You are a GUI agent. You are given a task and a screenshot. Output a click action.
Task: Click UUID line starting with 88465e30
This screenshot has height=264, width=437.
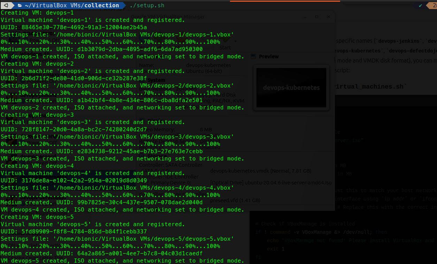point(74,27)
